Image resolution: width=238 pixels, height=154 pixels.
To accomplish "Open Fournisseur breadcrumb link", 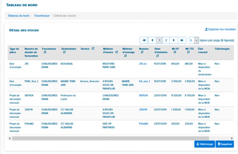I will click(x=42, y=16).
